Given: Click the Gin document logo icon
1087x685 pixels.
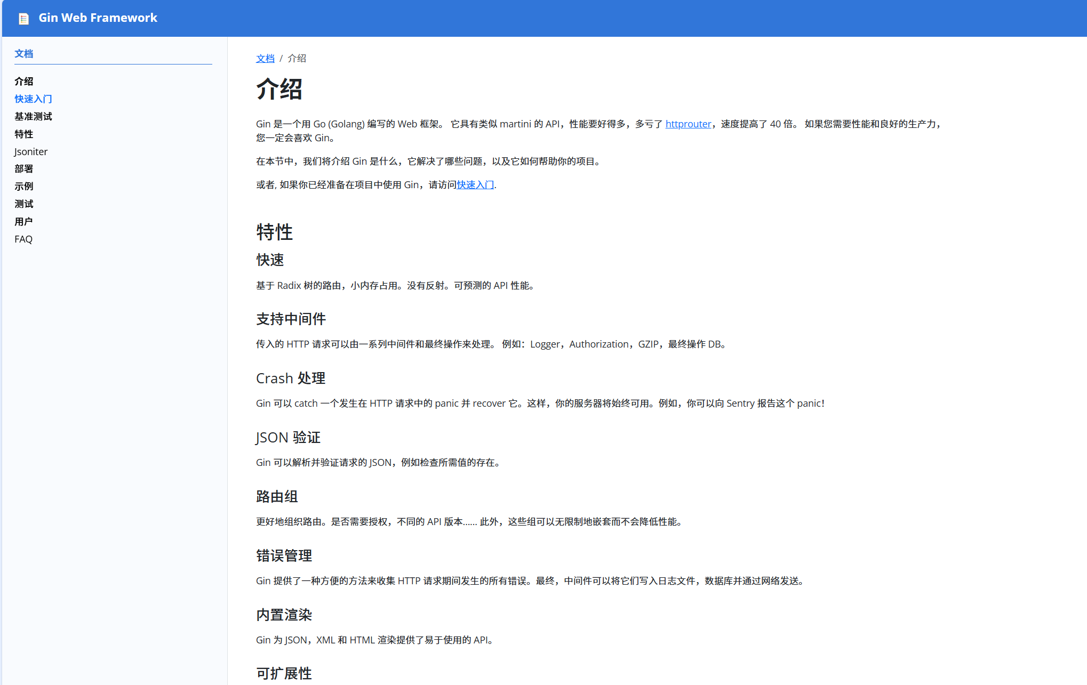Looking at the screenshot, I should 23,19.
